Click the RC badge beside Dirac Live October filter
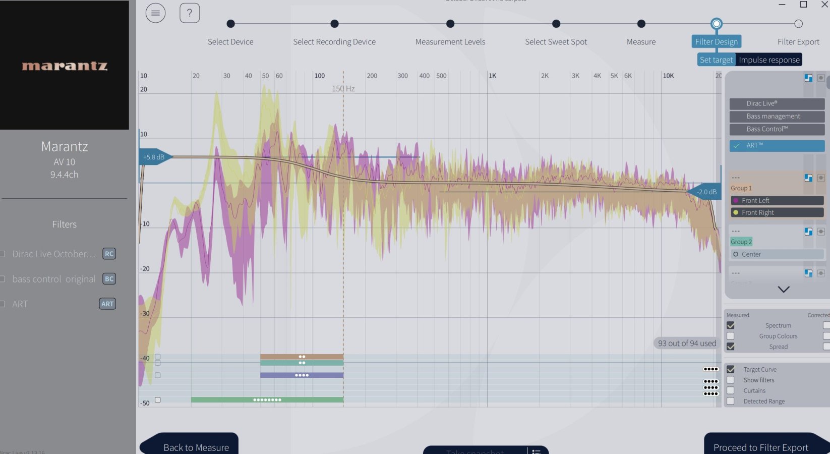The height and width of the screenshot is (454, 830). [109, 254]
